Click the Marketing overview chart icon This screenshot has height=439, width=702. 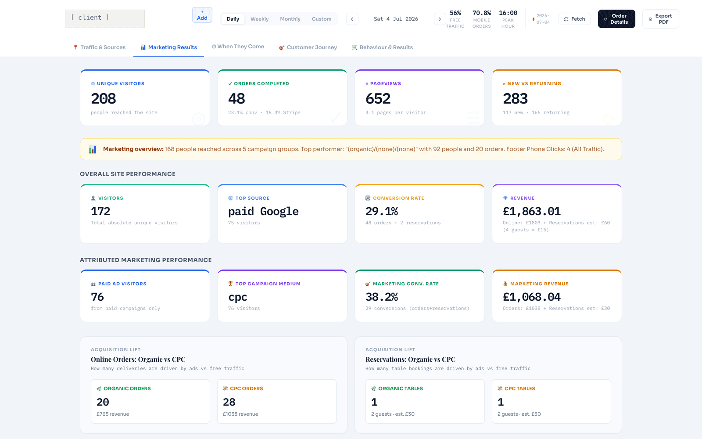tap(93, 149)
